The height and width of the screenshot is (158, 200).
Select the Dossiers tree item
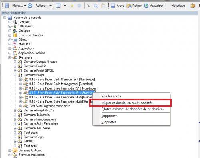pyautogui.click(x=25, y=57)
